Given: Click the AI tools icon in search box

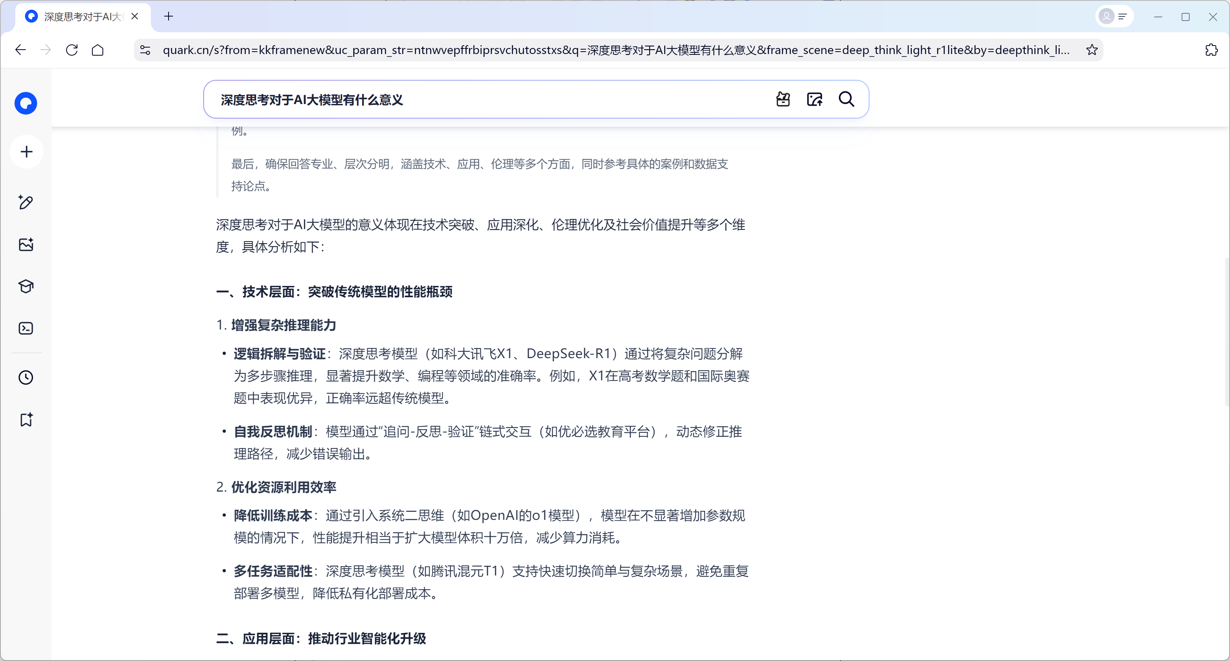Looking at the screenshot, I should pos(783,99).
